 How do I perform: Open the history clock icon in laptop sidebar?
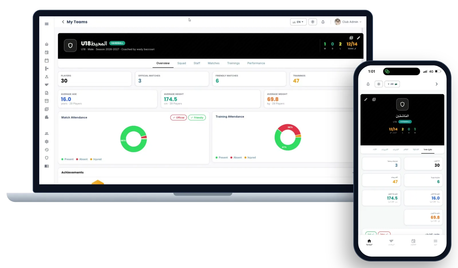(x=47, y=150)
